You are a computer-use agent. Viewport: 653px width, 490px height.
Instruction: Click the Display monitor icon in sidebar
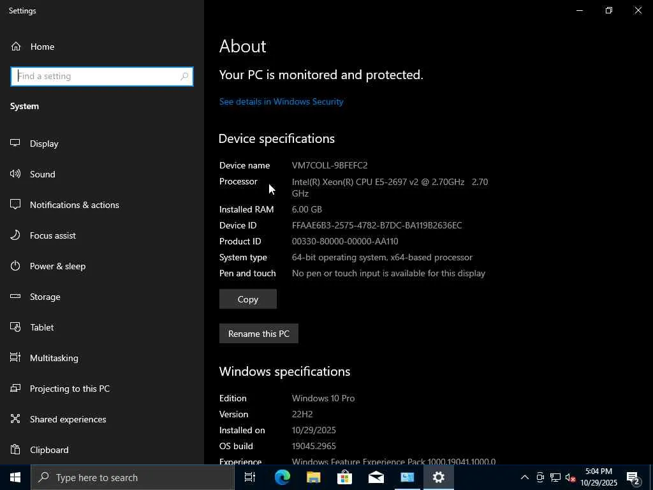[15, 144]
